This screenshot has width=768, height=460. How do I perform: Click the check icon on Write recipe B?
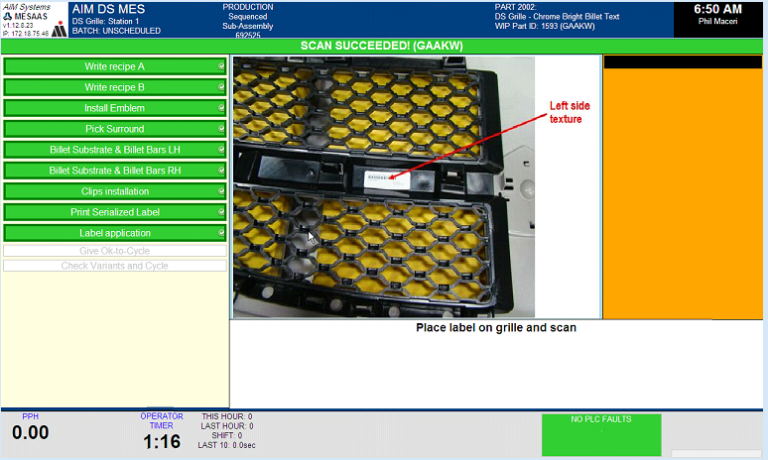221,87
